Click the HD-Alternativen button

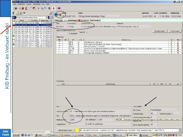coord(160,31)
